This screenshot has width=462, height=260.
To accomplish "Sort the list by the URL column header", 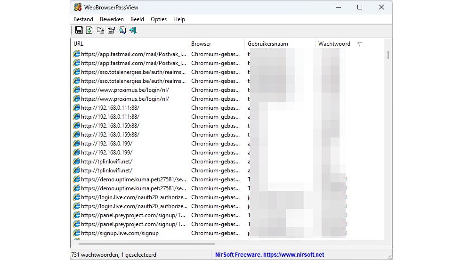I will [x=129, y=44].
